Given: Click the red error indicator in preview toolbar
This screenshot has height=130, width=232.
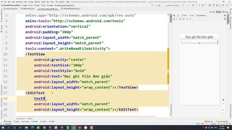Looking at the screenshot, I should click(225, 16).
